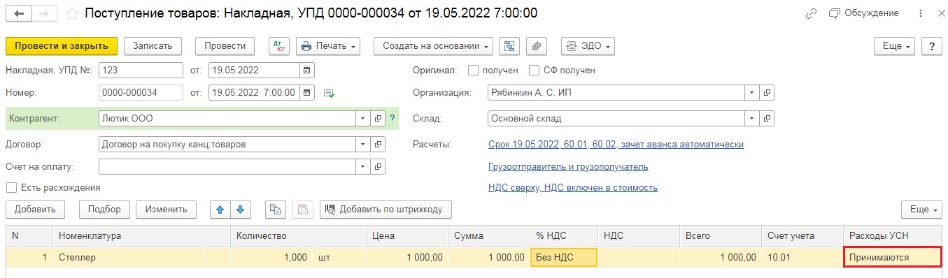Toggle the СФ получен checkbox
Screen dimensions: 948x278
click(x=534, y=71)
